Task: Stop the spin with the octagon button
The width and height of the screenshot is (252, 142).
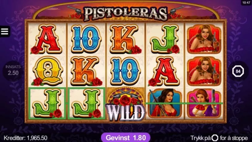Action: (238, 71)
